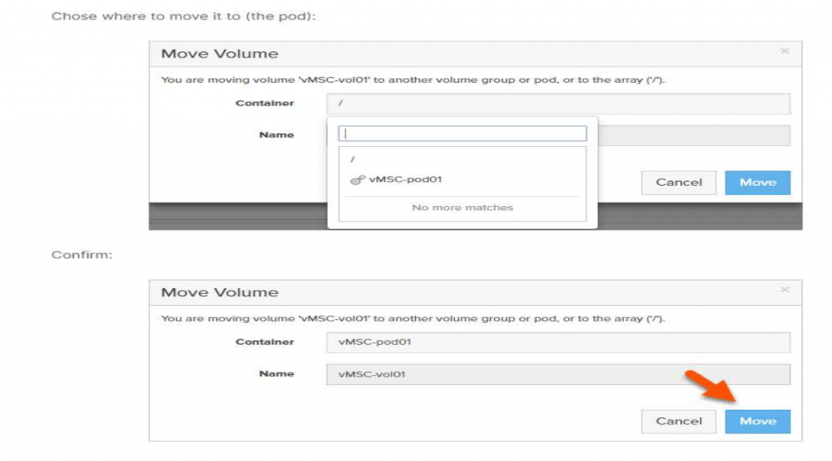Open the Container dropdown showing vMSC-pod01
This screenshot has height=461, width=832.
pyautogui.click(x=558, y=343)
